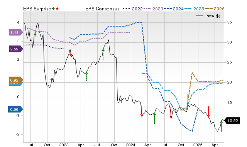The image size is (247, 147).
Task: Select the red surprise arrow near February 2025
Action: pyautogui.click(x=208, y=112)
